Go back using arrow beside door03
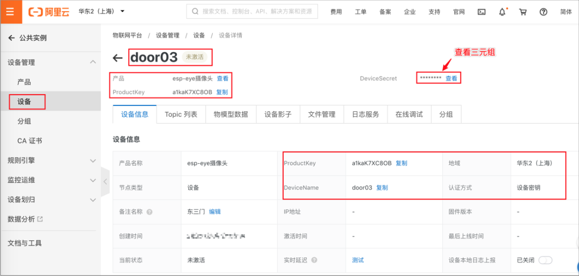Viewport: 579px width, 276px height. point(117,58)
